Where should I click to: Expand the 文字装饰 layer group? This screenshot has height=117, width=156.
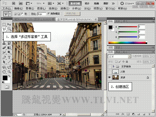point(113,66)
